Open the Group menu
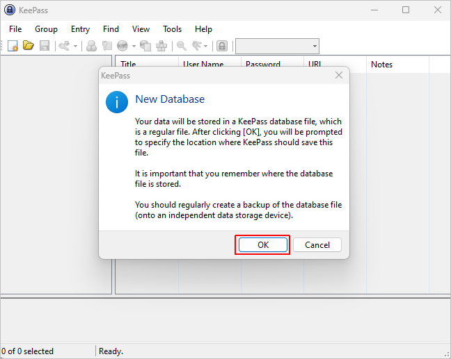This screenshot has width=451, height=359. point(46,29)
